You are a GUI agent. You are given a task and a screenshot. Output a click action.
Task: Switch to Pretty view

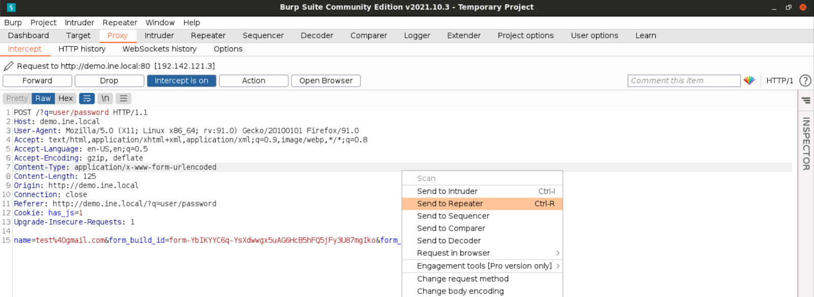[x=17, y=98]
